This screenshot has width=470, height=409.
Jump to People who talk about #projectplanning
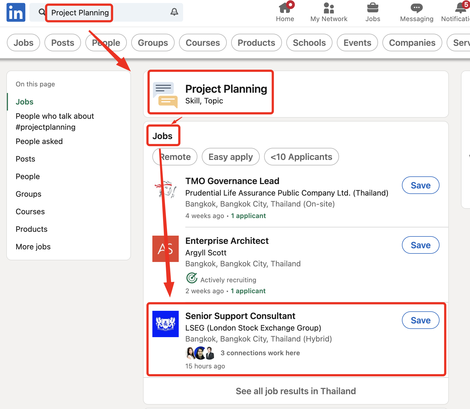coord(55,122)
